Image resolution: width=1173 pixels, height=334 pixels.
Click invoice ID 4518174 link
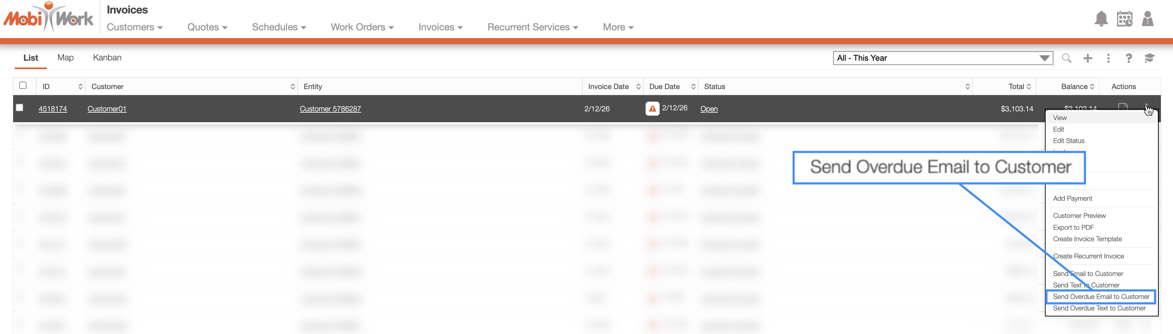point(53,109)
